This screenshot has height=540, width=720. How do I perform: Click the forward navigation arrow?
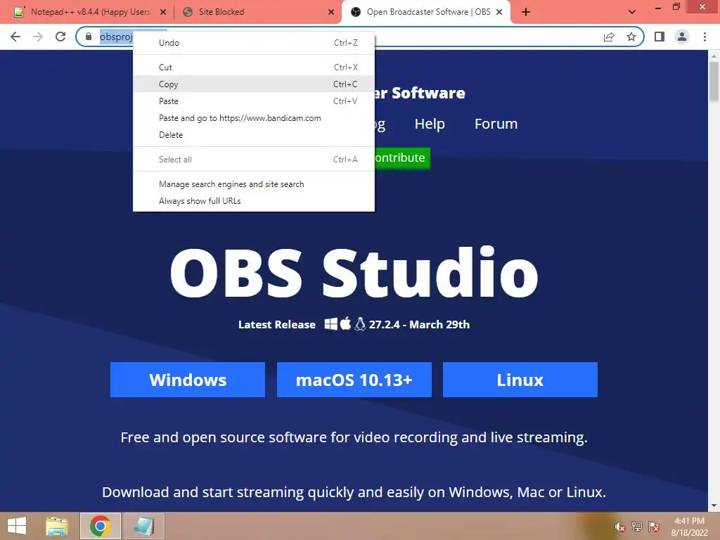point(38,37)
